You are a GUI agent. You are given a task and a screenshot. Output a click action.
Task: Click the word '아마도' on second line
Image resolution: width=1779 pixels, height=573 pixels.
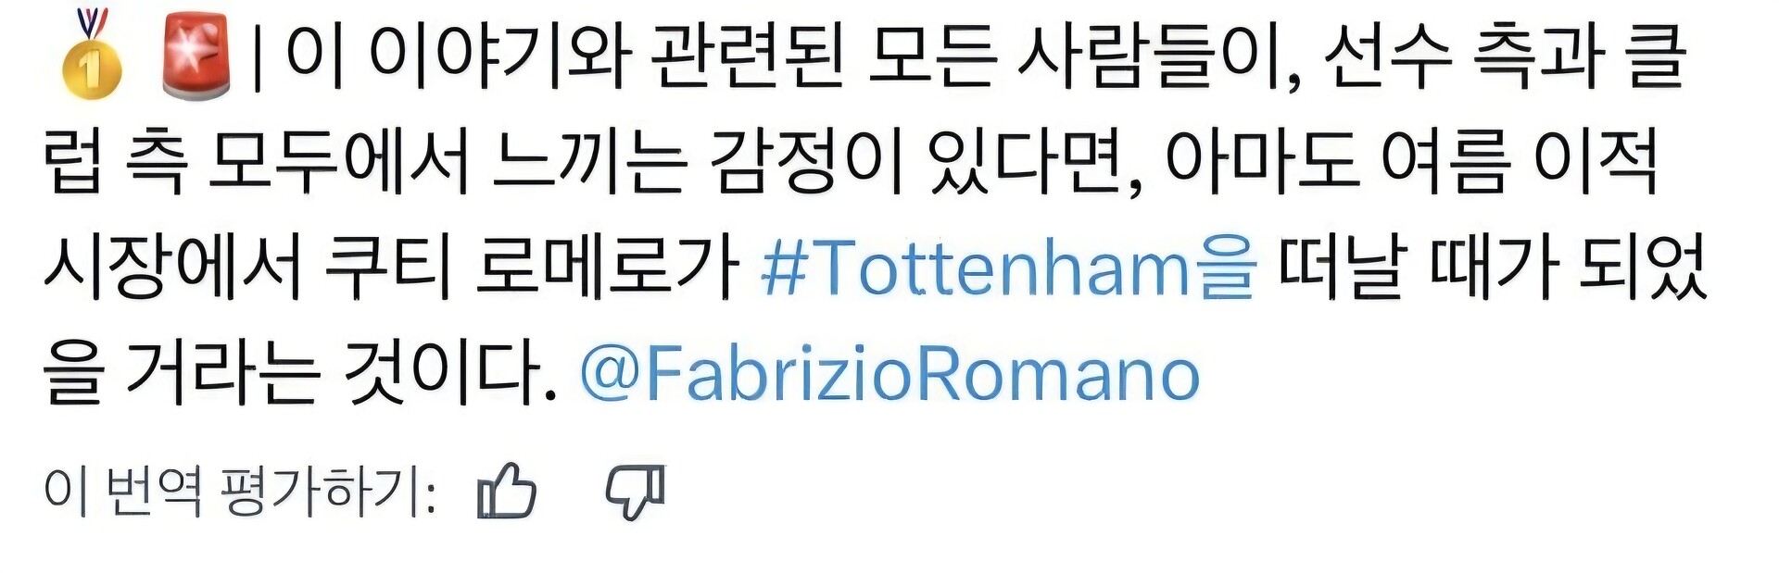click(x=1260, y=162)
